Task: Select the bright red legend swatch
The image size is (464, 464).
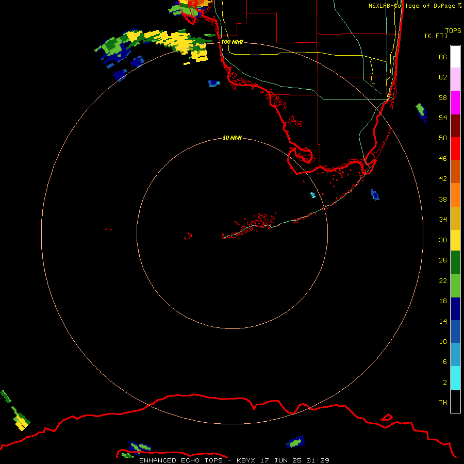Action: [455, 148]
